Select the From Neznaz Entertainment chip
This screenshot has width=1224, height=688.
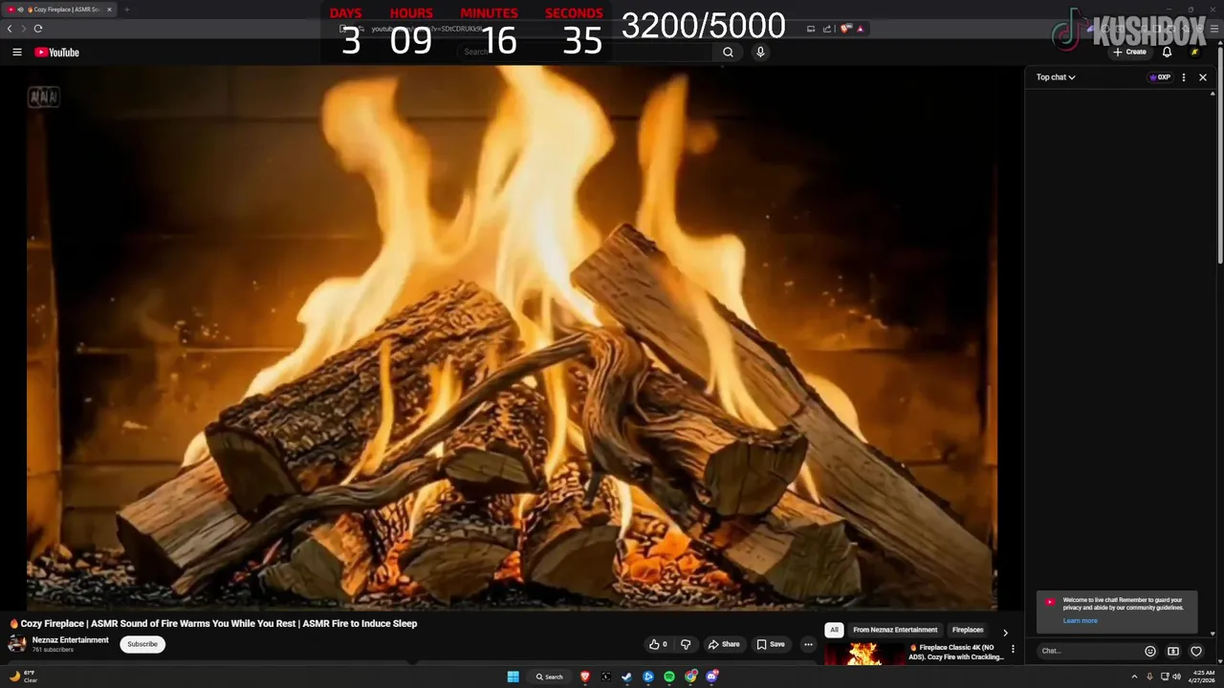coord(895,630)
